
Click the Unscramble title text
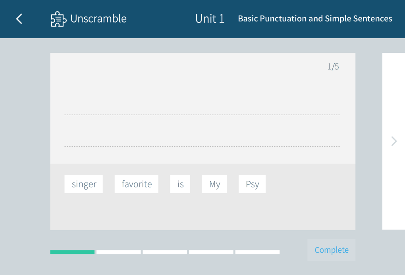pos(98,19)
